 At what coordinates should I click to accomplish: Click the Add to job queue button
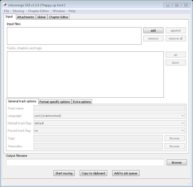pyautogui.click(x=126, y=173)
